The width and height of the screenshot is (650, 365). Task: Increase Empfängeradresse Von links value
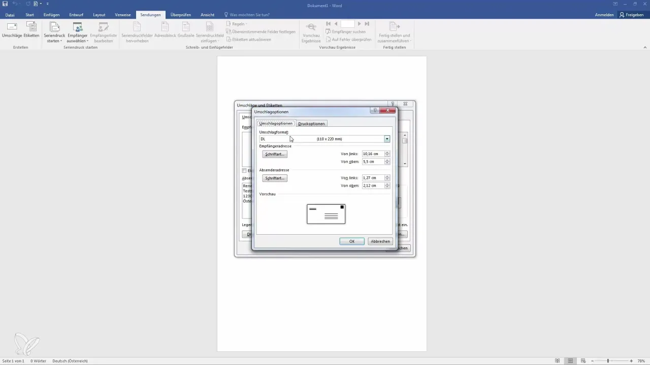(x=387, y=152)
